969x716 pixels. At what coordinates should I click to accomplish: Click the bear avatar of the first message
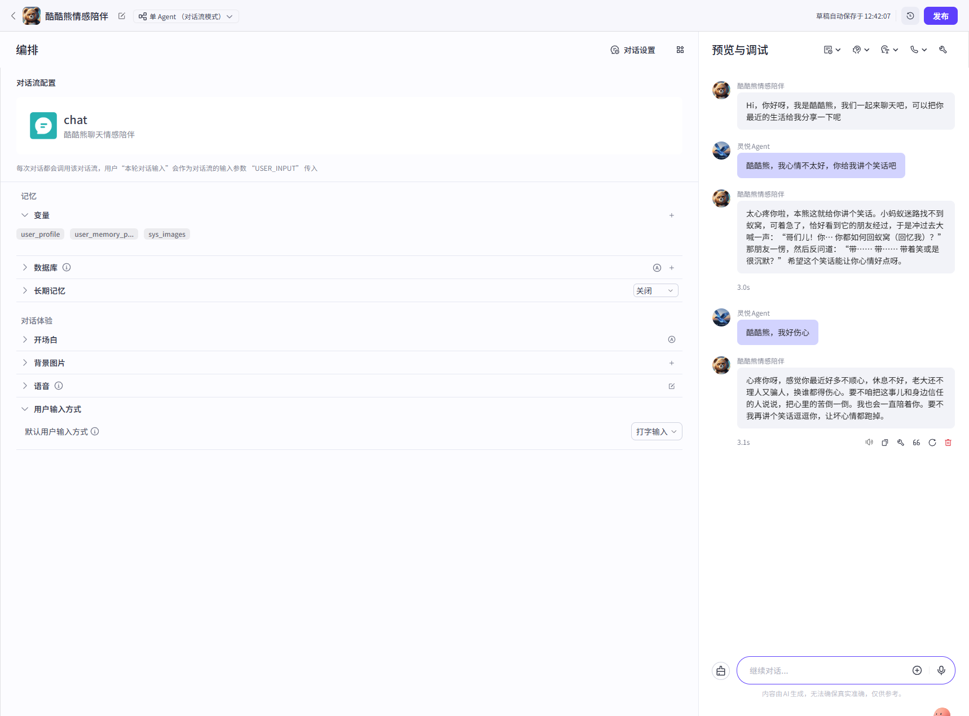point(721,90)
